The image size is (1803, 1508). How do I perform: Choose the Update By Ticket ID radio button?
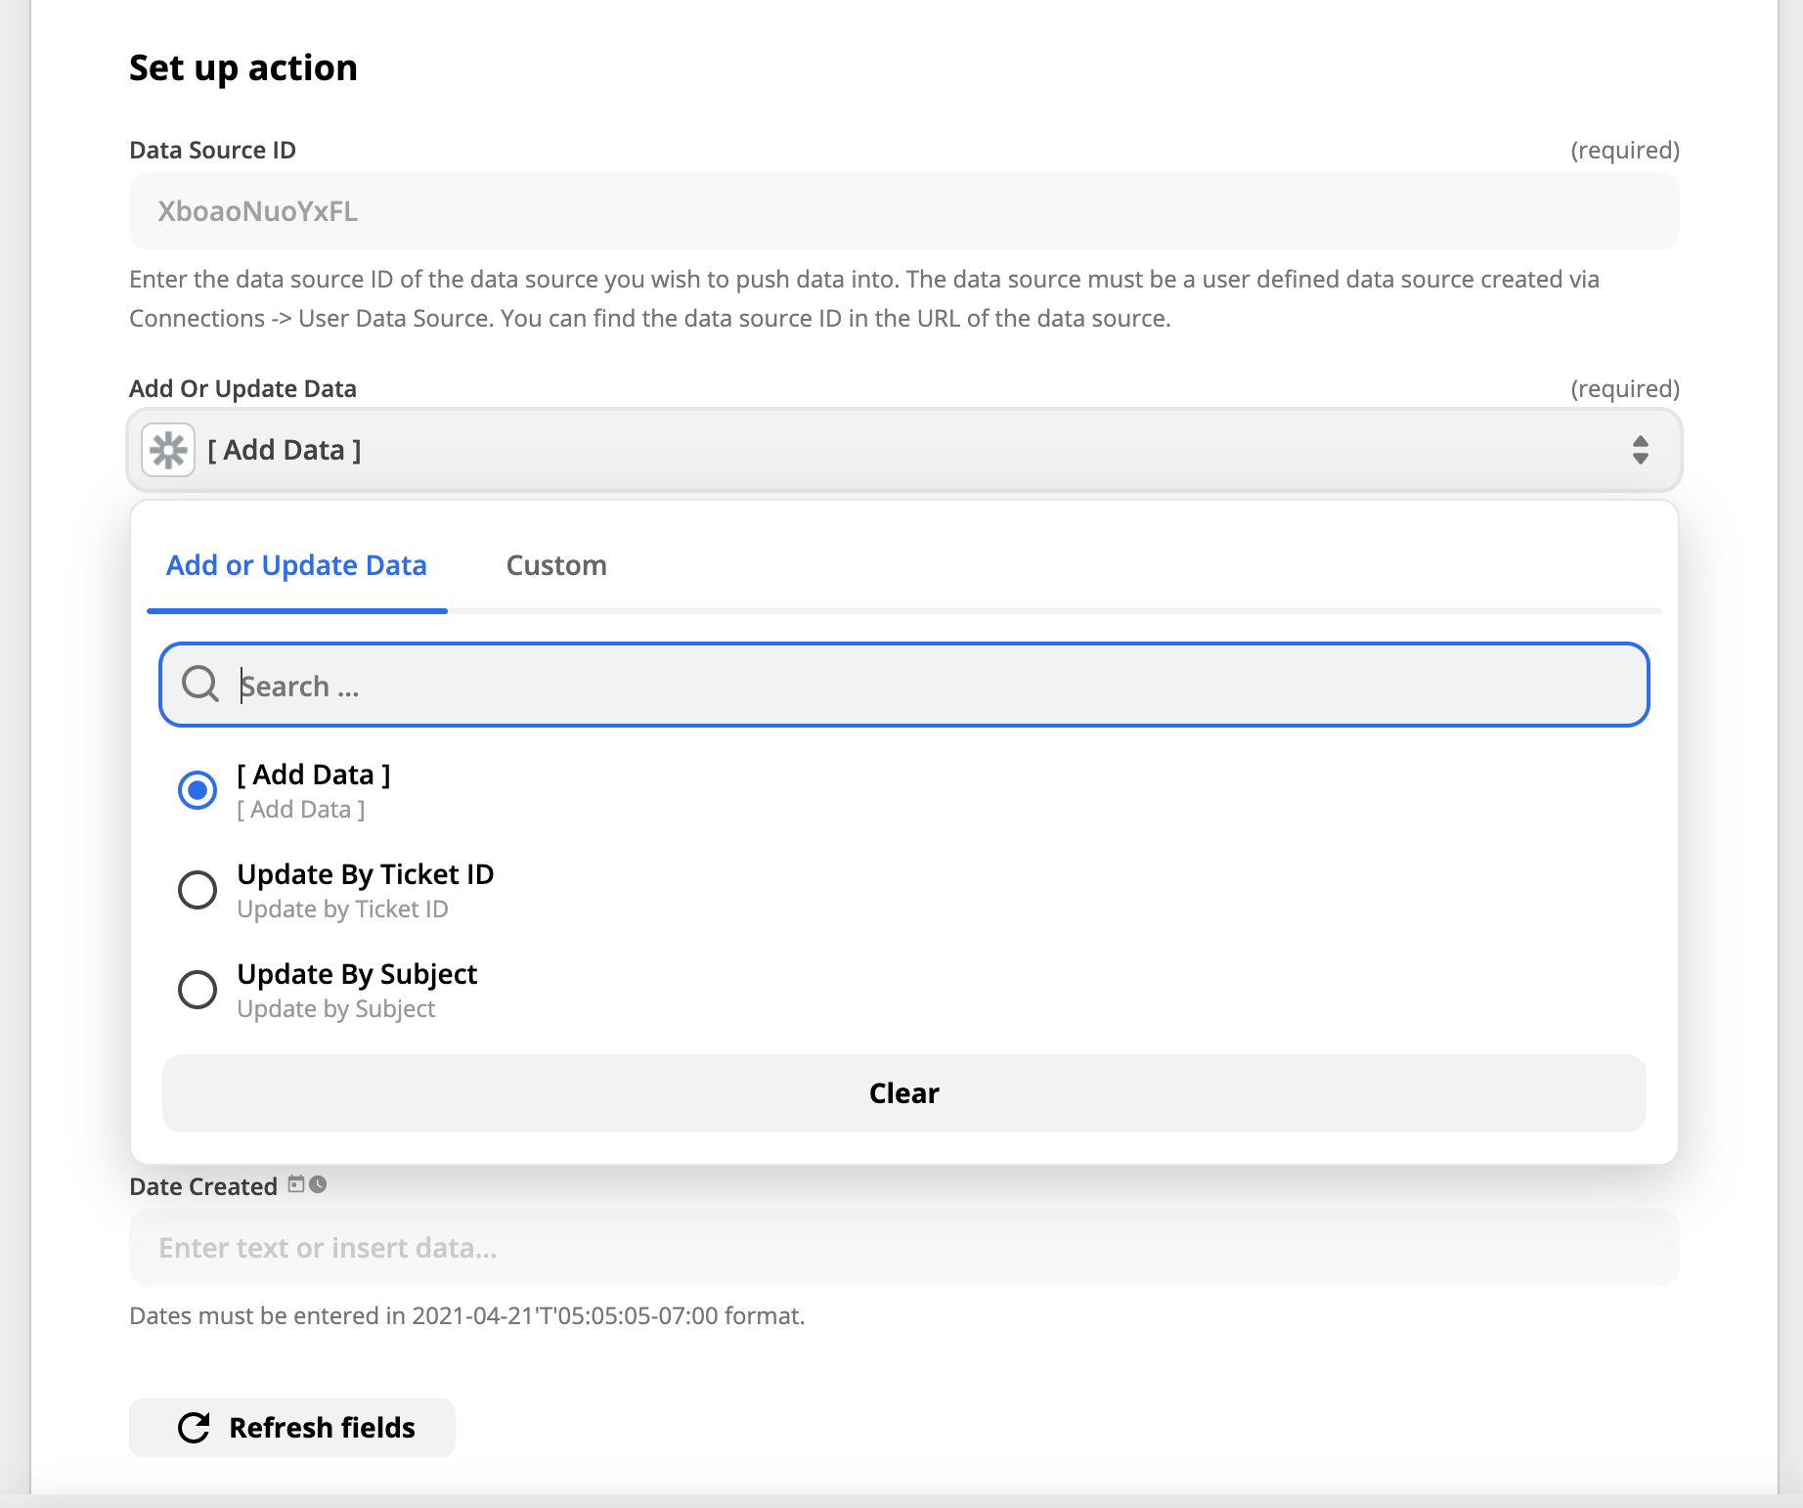tap(198, 890)
